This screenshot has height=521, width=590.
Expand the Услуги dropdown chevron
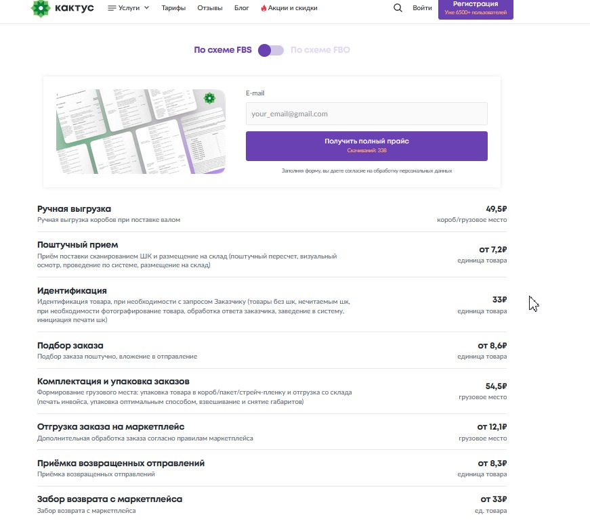(147, 8)
